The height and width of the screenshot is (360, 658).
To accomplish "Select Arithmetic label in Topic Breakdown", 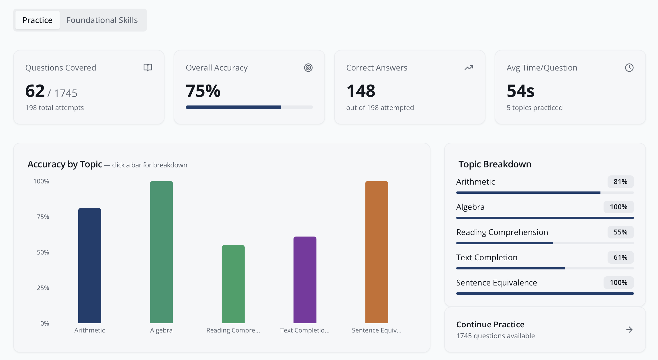I will coord(475,182).
